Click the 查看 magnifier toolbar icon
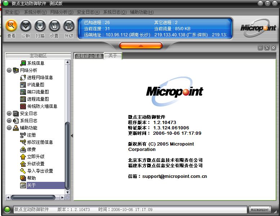 (12, 26)
